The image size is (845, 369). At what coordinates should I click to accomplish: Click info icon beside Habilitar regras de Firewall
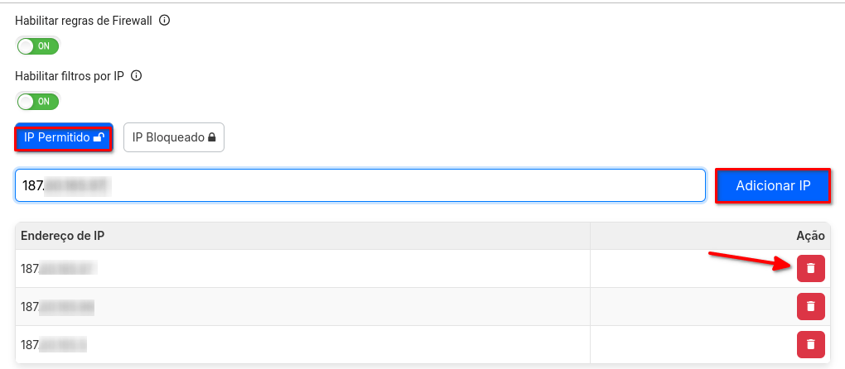pos(164,21)
